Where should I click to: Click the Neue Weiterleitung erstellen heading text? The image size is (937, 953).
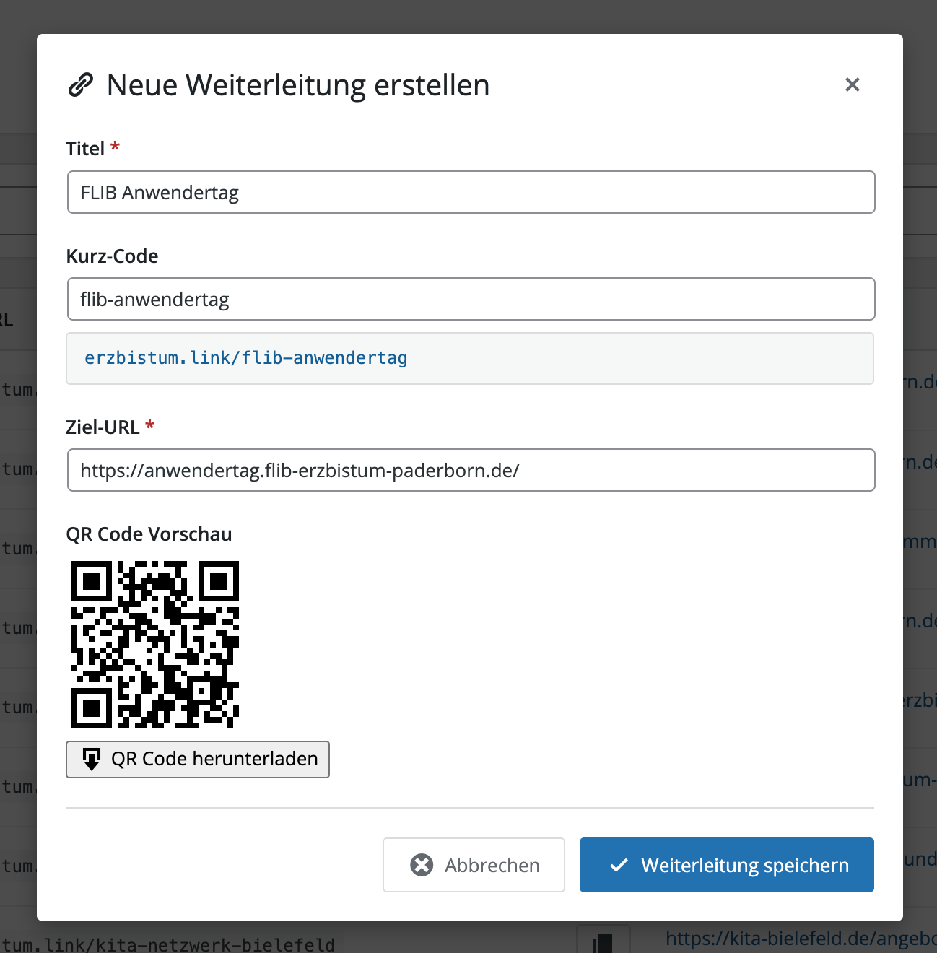[x=297, y=85]
